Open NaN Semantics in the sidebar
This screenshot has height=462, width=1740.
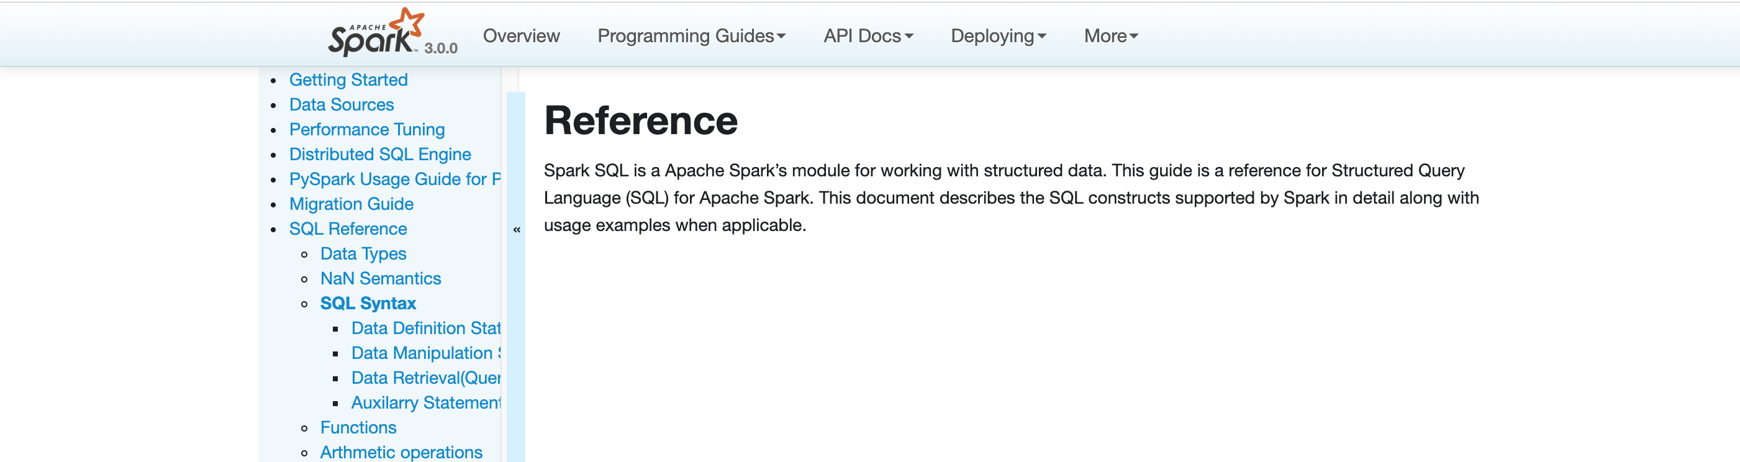pos(380,279)
